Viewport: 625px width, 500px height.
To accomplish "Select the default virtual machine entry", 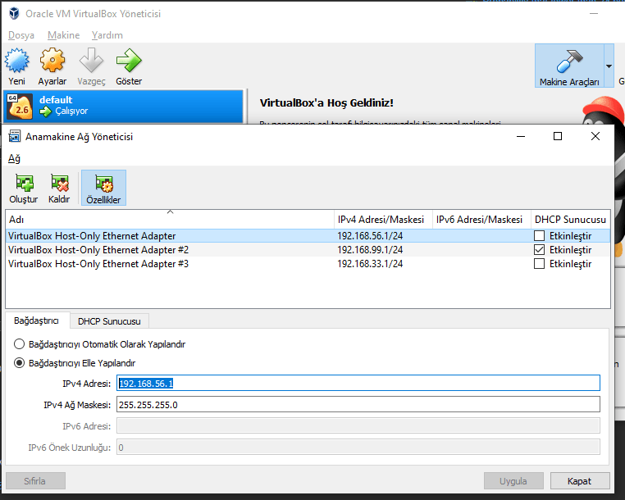I will (123, 106).
